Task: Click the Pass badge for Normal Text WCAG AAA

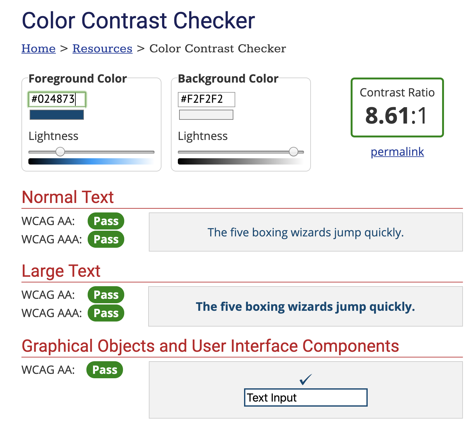Action: pos(106,240)
